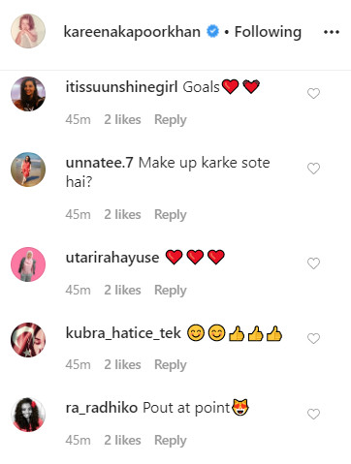This screenshot has width=351, height=464.
Task: View 2 likes on itissuunshinegirl's comment
Action: tap(122, 120)
